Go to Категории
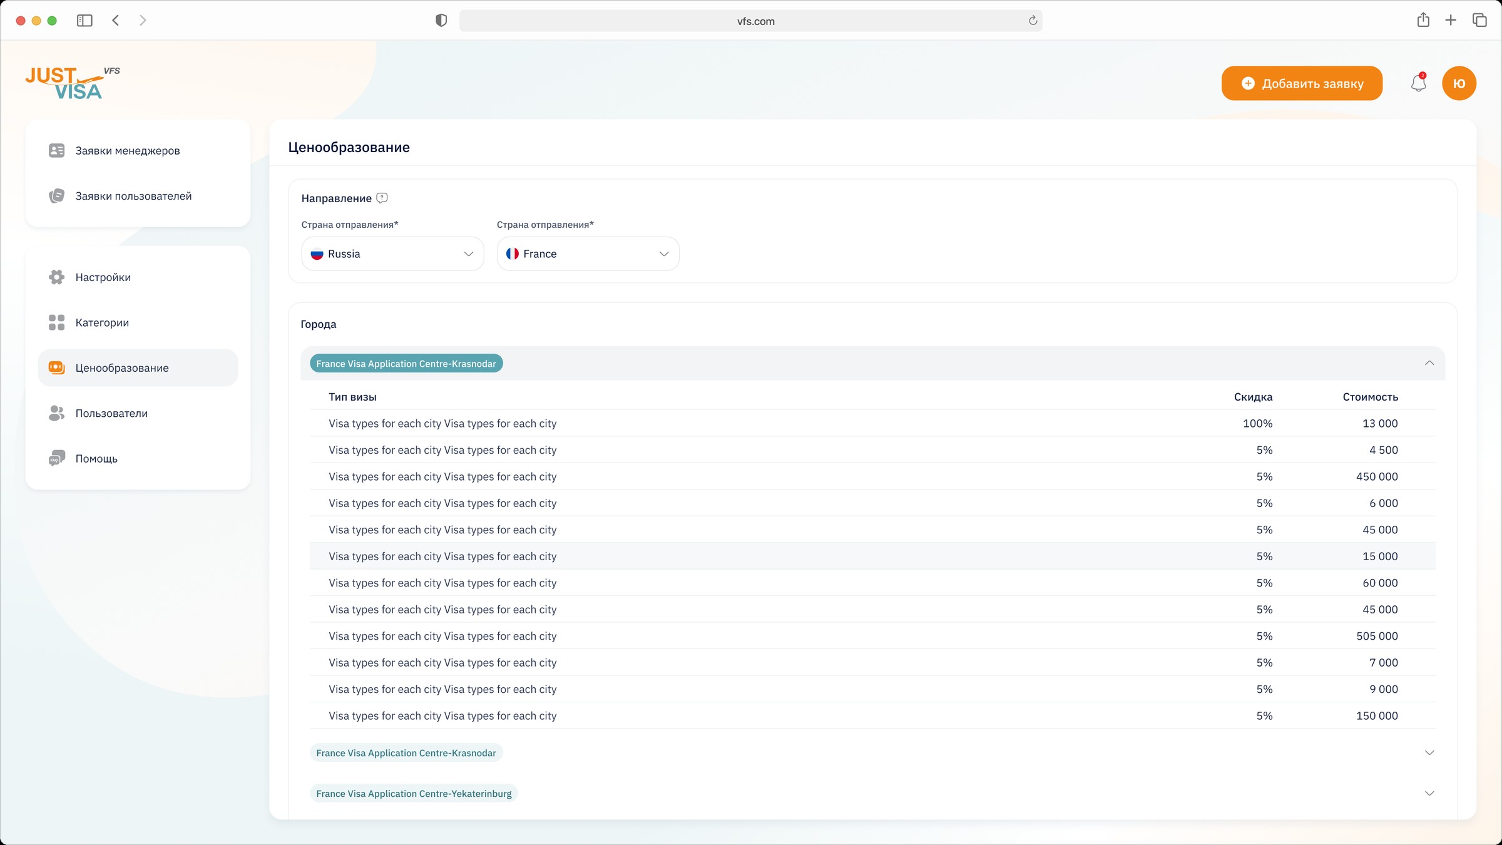Screen dimensions: 1502x845 click(x=138, y=322)
